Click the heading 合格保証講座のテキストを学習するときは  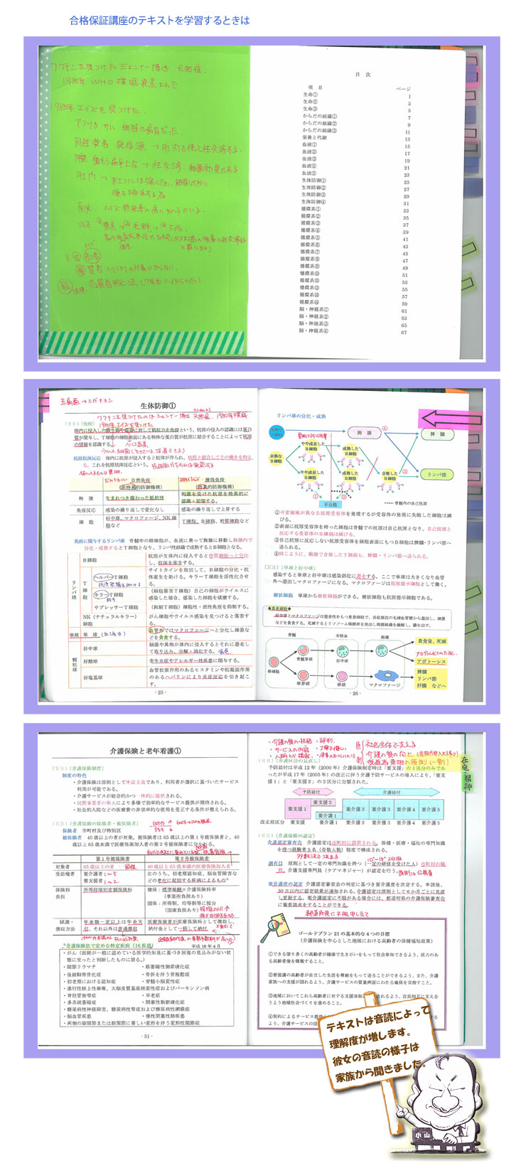click(160, 20)
